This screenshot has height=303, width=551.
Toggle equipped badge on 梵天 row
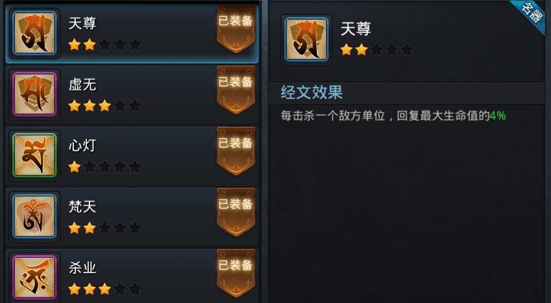[x=236, y=212]
